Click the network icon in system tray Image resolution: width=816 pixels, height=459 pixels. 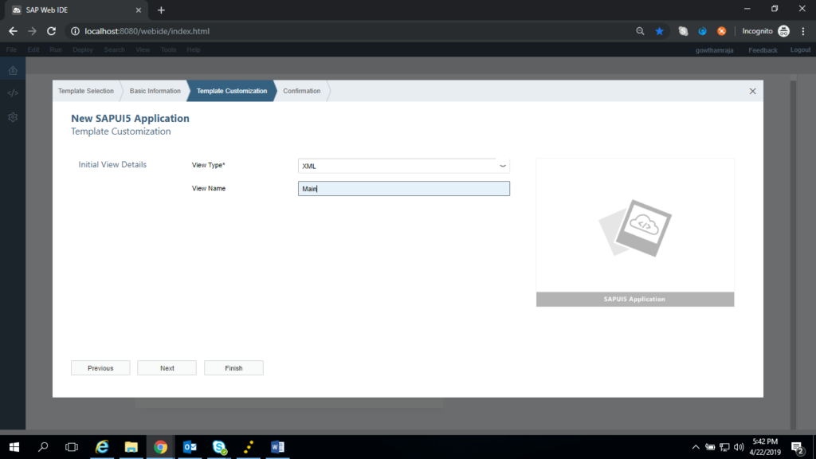pos(724,447)
